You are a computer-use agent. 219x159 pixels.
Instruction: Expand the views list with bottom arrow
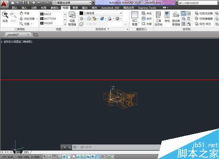[65, 24]
